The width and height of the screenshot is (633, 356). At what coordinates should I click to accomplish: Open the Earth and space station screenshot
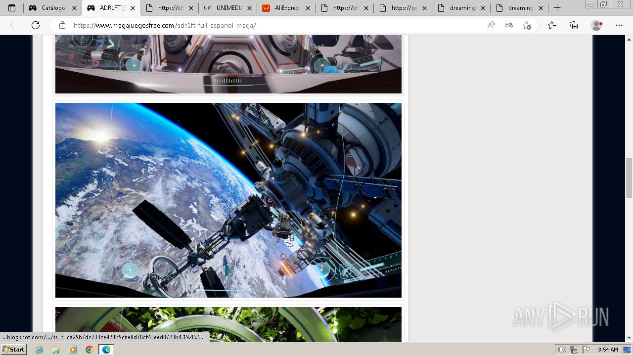click(x=228, y=200)
